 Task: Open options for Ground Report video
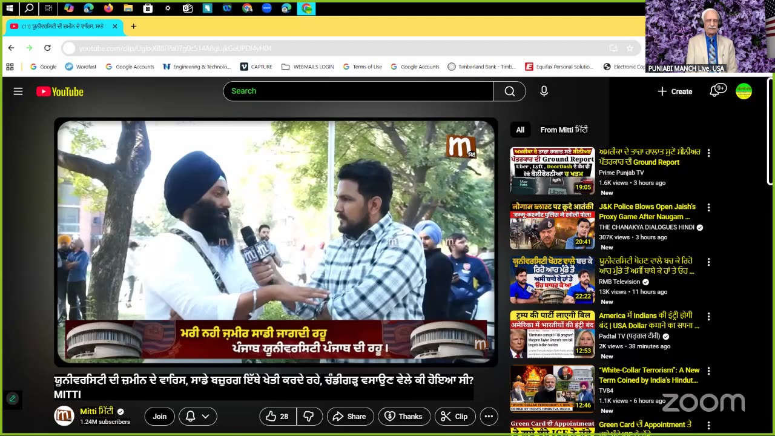point(708,153)
